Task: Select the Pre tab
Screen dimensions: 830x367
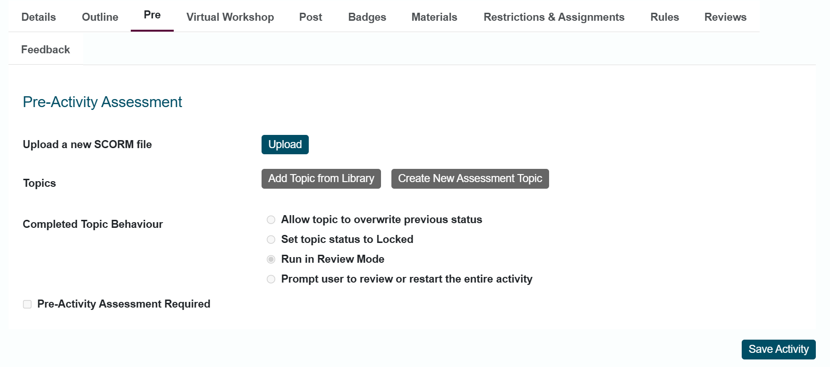Action: click(152, 16)
